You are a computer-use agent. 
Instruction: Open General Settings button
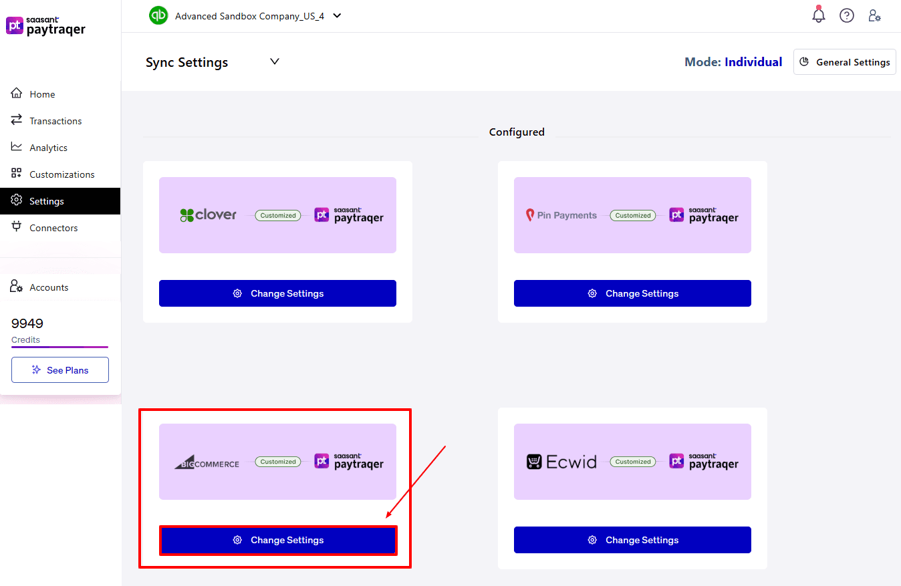click(845, 62)
